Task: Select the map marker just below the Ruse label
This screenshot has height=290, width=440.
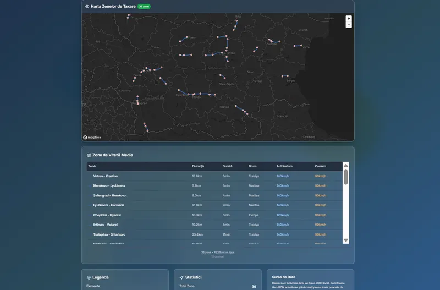Action: 237,21
